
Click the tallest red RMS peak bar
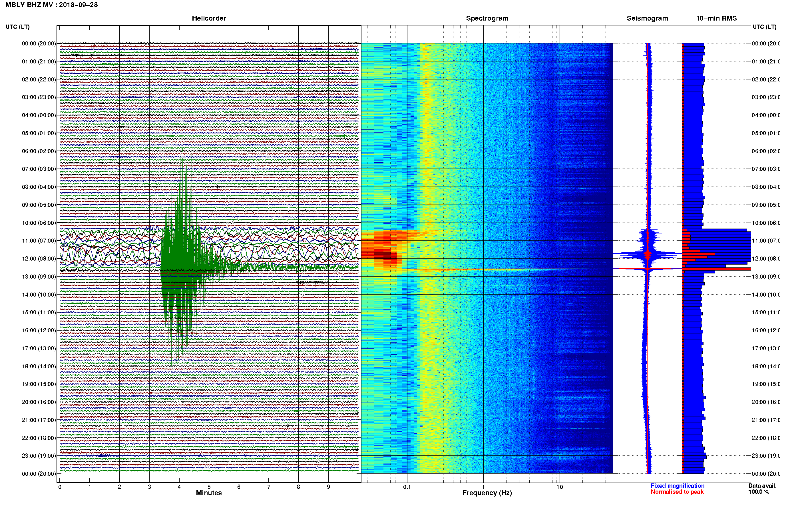click(x=716, y=269)
